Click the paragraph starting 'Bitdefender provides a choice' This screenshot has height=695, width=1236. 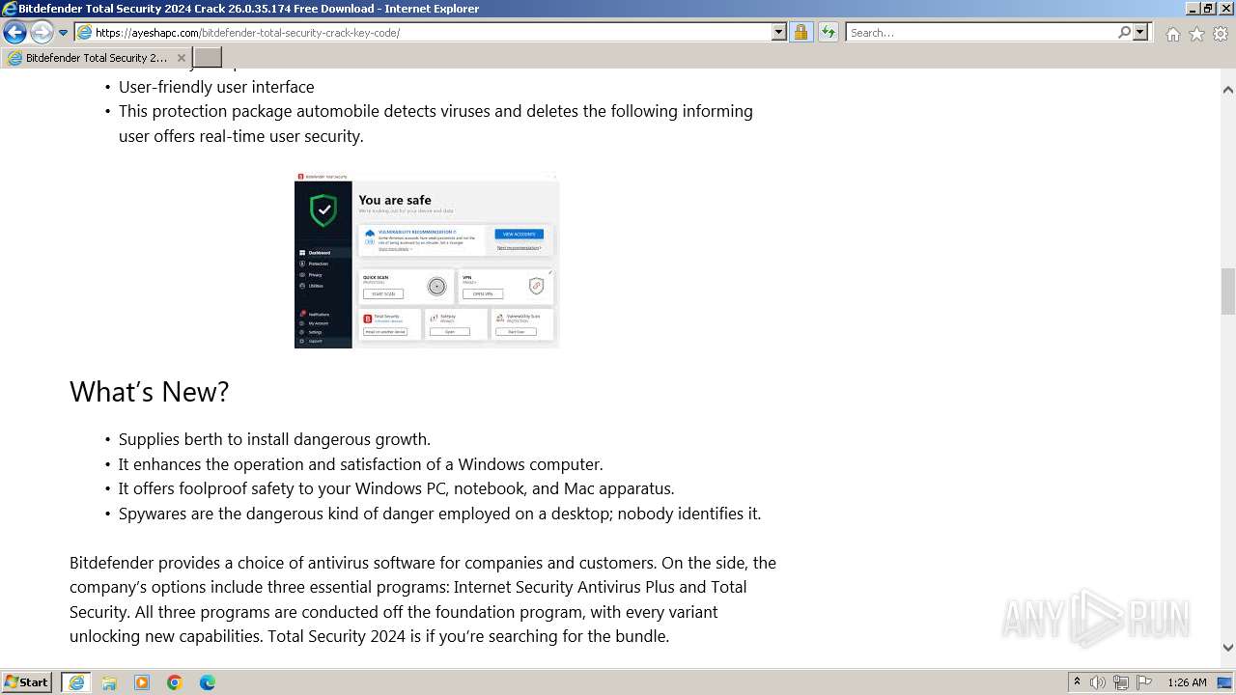click(423, 599)
